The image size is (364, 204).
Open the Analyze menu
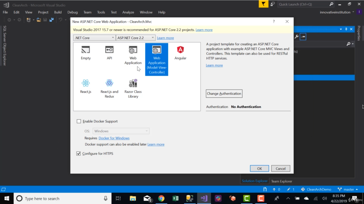coord(128,12)
